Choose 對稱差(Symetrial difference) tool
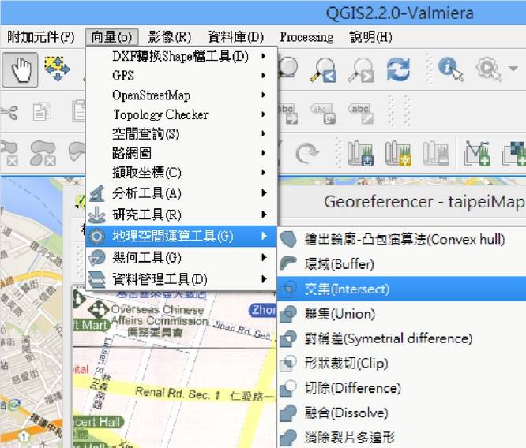The image size is (526, 448). pyautogui.click(x=401, y=338)
